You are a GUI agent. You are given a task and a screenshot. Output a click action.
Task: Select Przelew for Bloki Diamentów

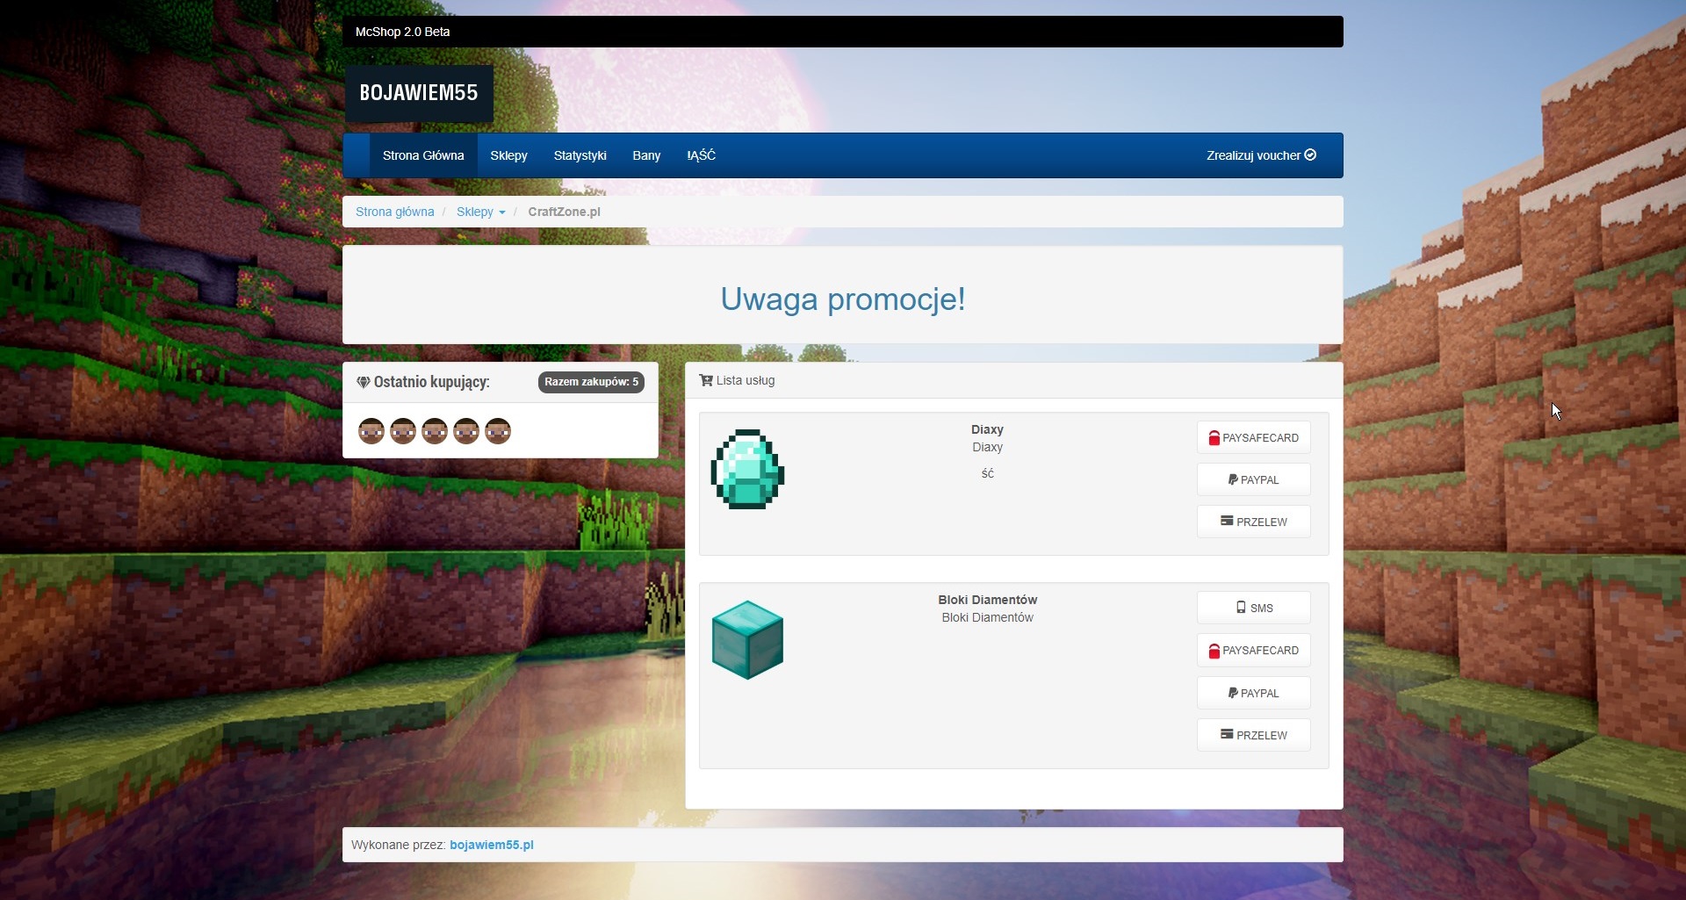point(1253,735)
